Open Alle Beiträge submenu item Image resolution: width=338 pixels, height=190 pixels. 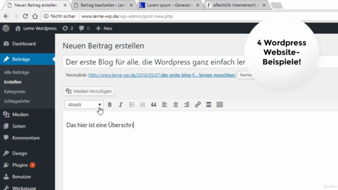click(x=16, y=72)
